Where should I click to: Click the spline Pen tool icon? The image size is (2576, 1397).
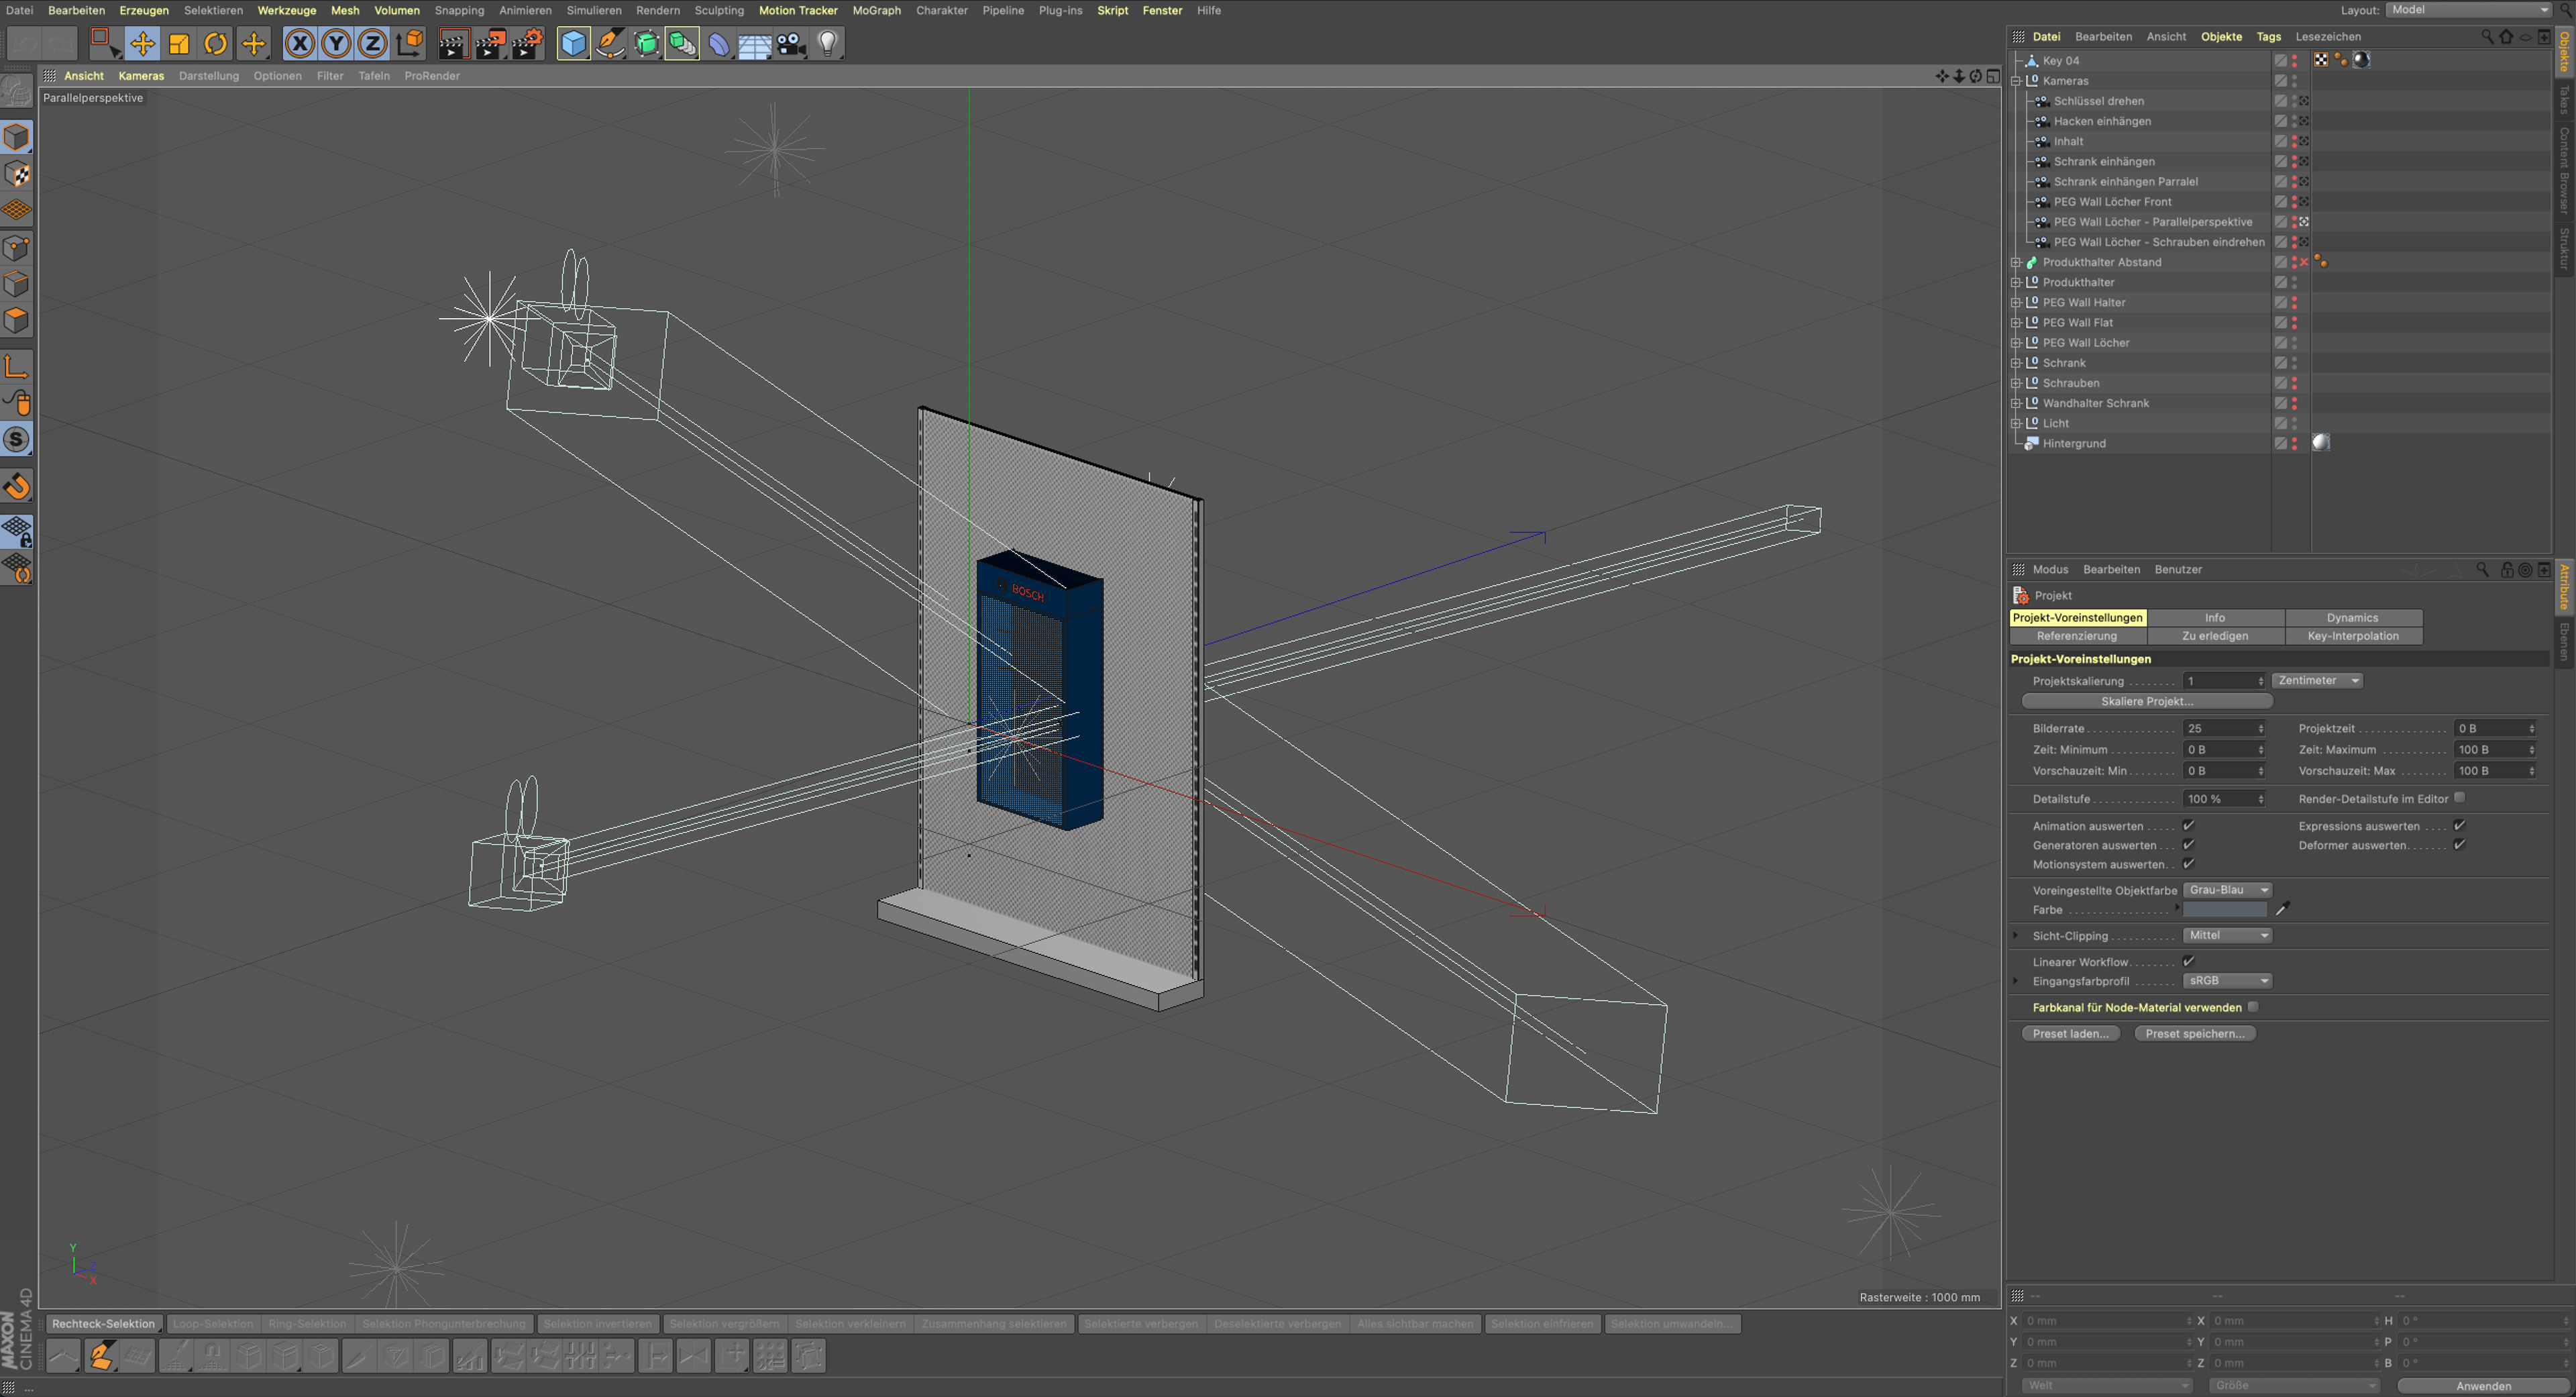point(609,43)
